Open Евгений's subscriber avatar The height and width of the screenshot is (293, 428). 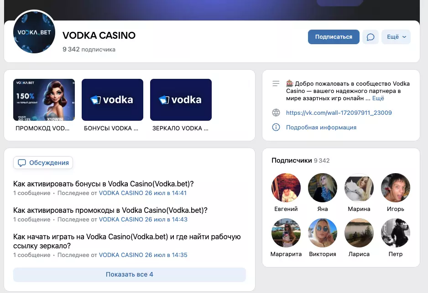(286, 187)
